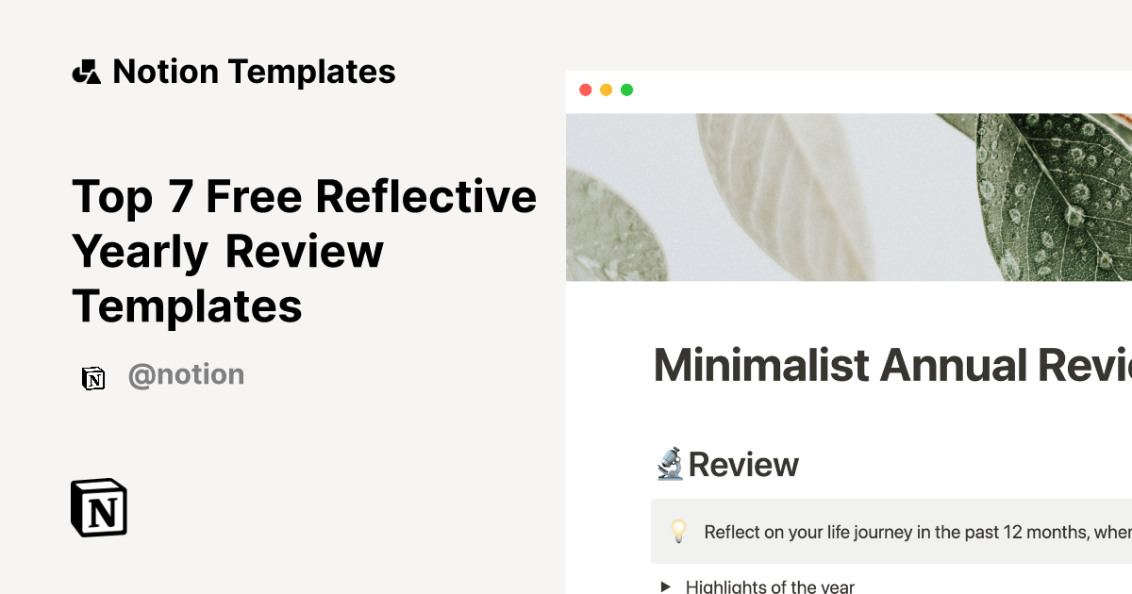Click the yellow traffic light dot
Screen dimensions: 1132x594
pos(606,91)
